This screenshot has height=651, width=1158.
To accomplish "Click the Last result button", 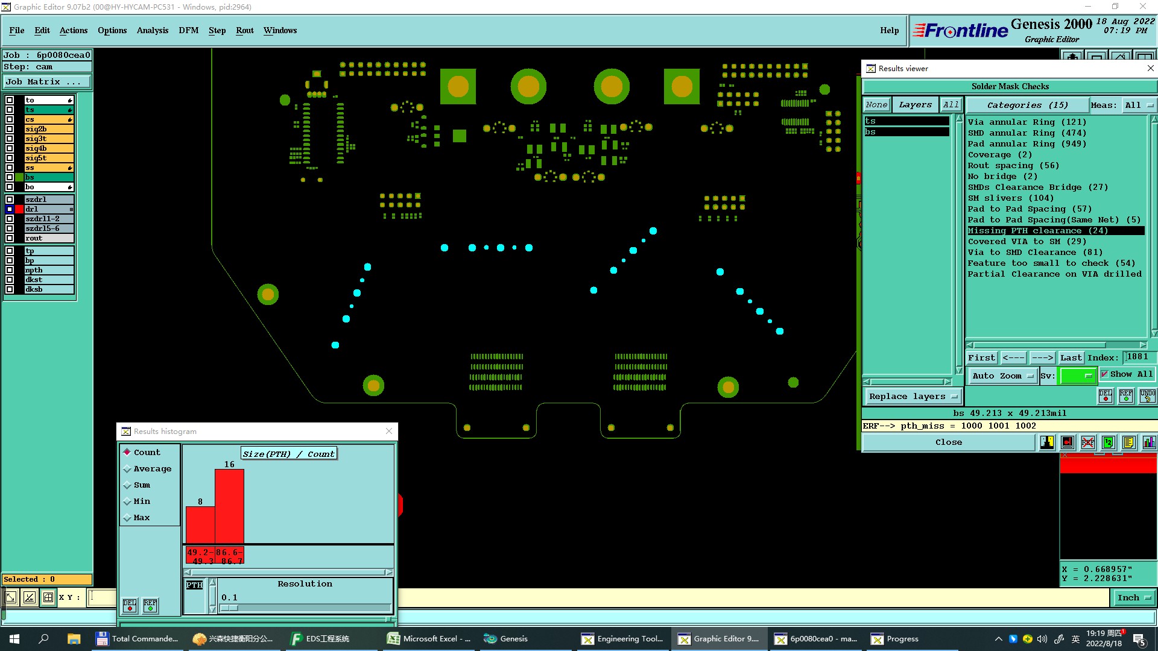I will (x=1071, y=357).
